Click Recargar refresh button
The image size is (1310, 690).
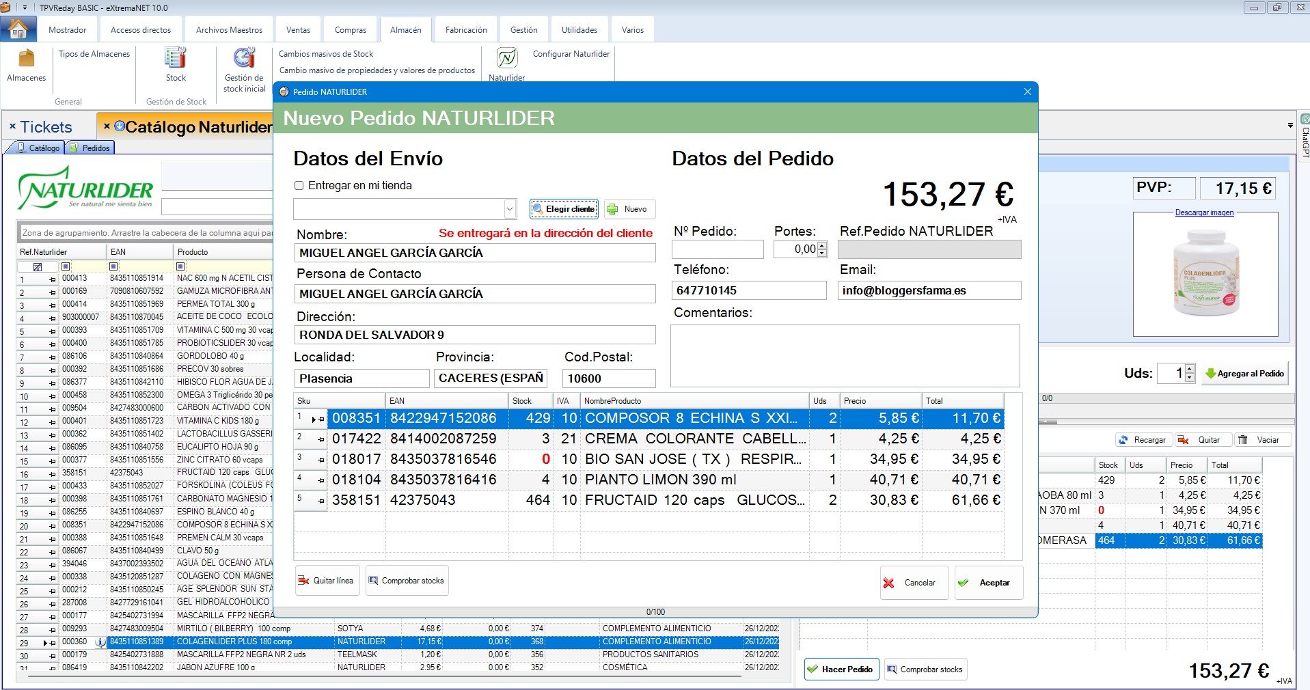tap(1143, 440)
